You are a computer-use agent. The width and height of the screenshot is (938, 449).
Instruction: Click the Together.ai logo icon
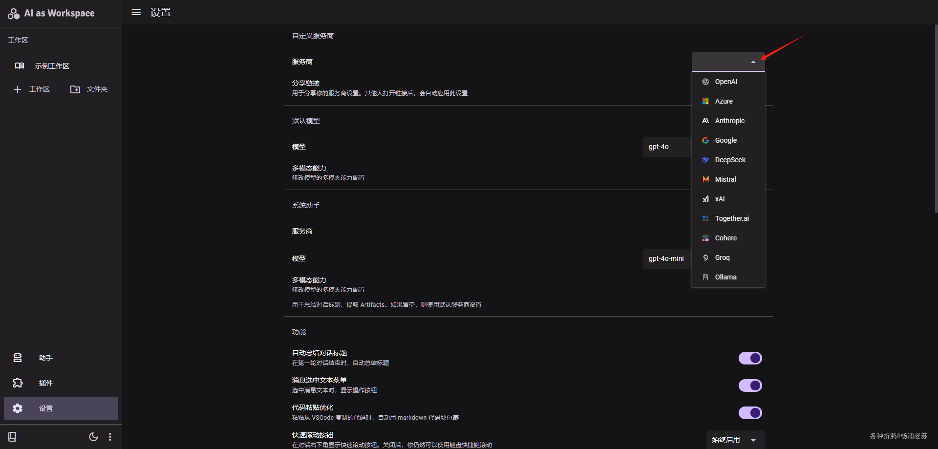coord(705,218)
